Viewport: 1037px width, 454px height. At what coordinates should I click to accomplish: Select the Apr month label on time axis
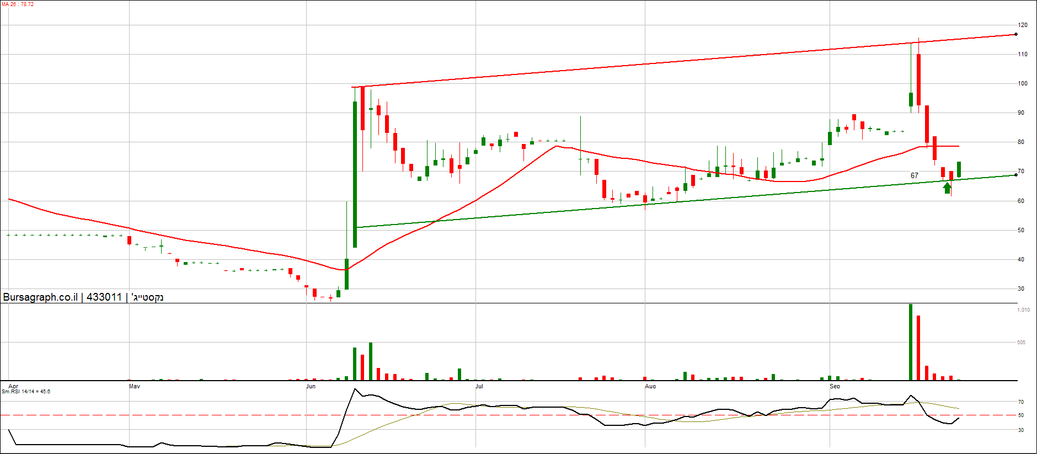point(13,386)
